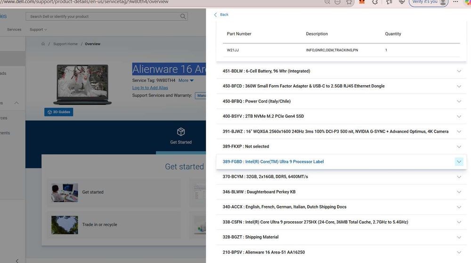The height and width of the screenshot is (263, 471).
Task: Click the Service Tag: 9W80TH4 text
Action: click(x=154, y=80)
